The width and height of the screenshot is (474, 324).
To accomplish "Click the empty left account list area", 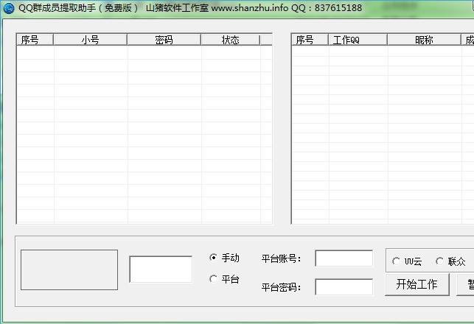I will point(144,133).
